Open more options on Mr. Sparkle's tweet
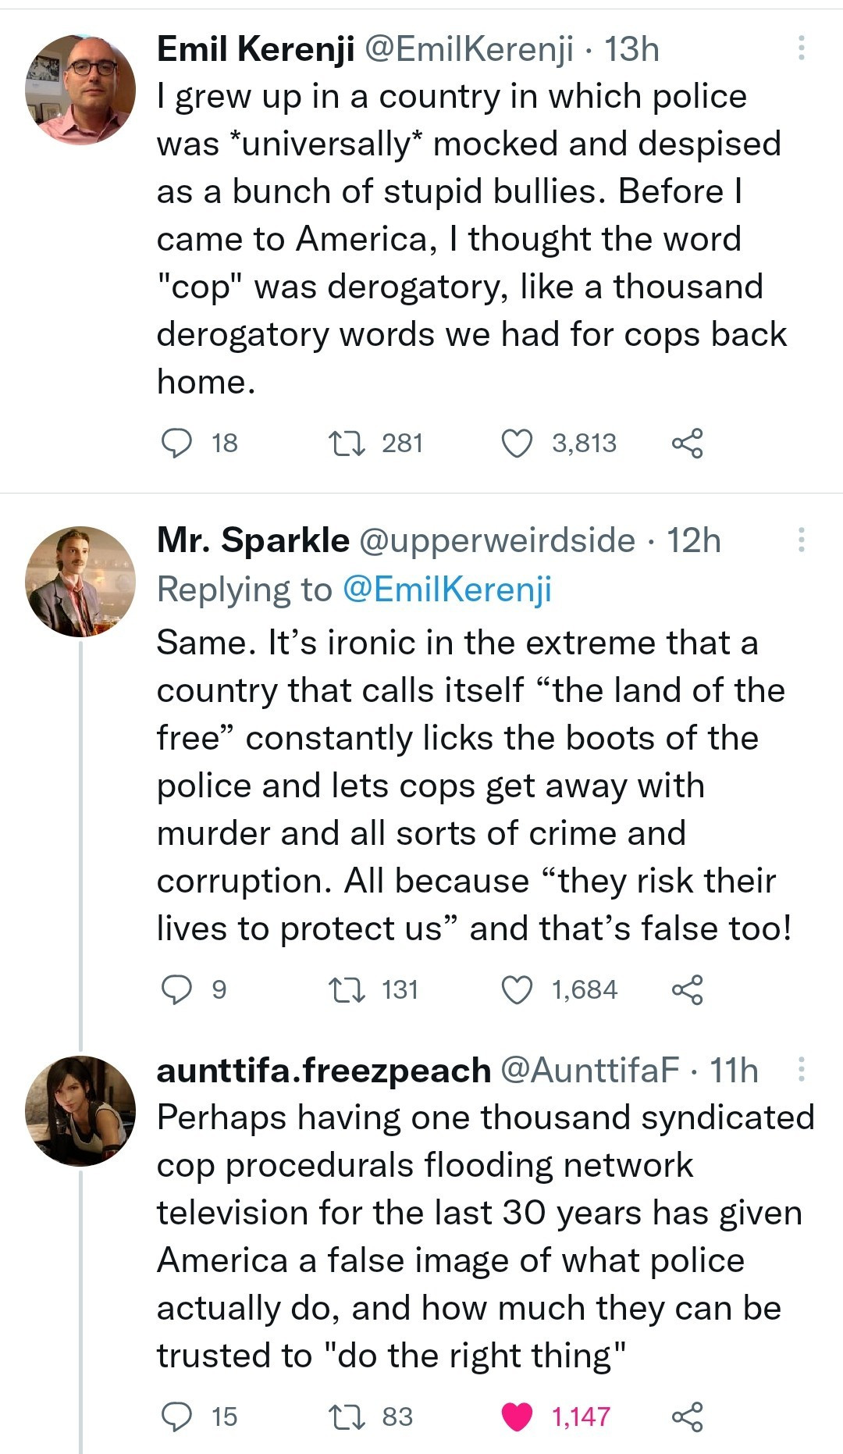 pyautogui.click(x=801, y=540)
